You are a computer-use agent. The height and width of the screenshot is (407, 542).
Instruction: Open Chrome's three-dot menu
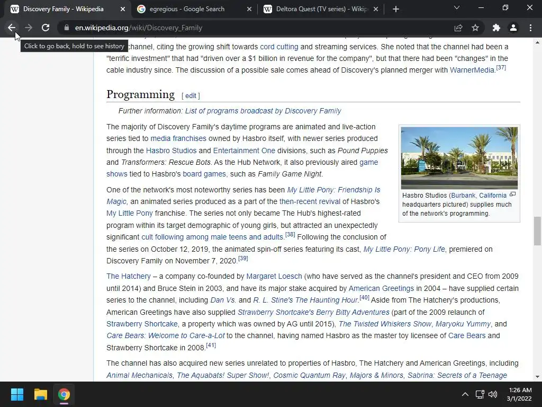tap(530, 28)
